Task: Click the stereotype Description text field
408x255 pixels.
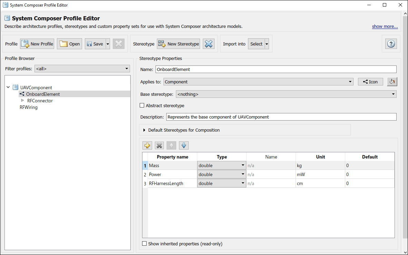Action: click(281, 117)
